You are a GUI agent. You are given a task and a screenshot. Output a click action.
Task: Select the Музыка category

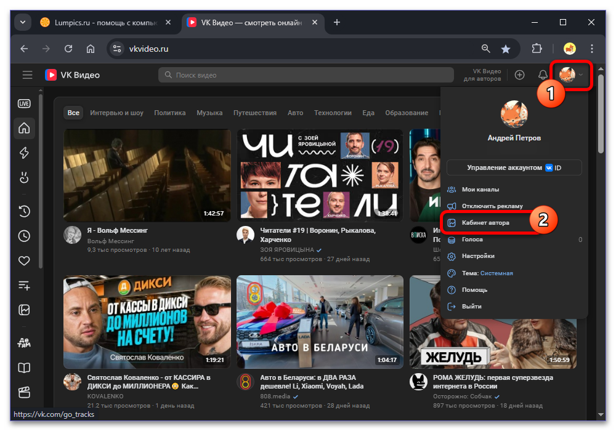pos(209,113)
